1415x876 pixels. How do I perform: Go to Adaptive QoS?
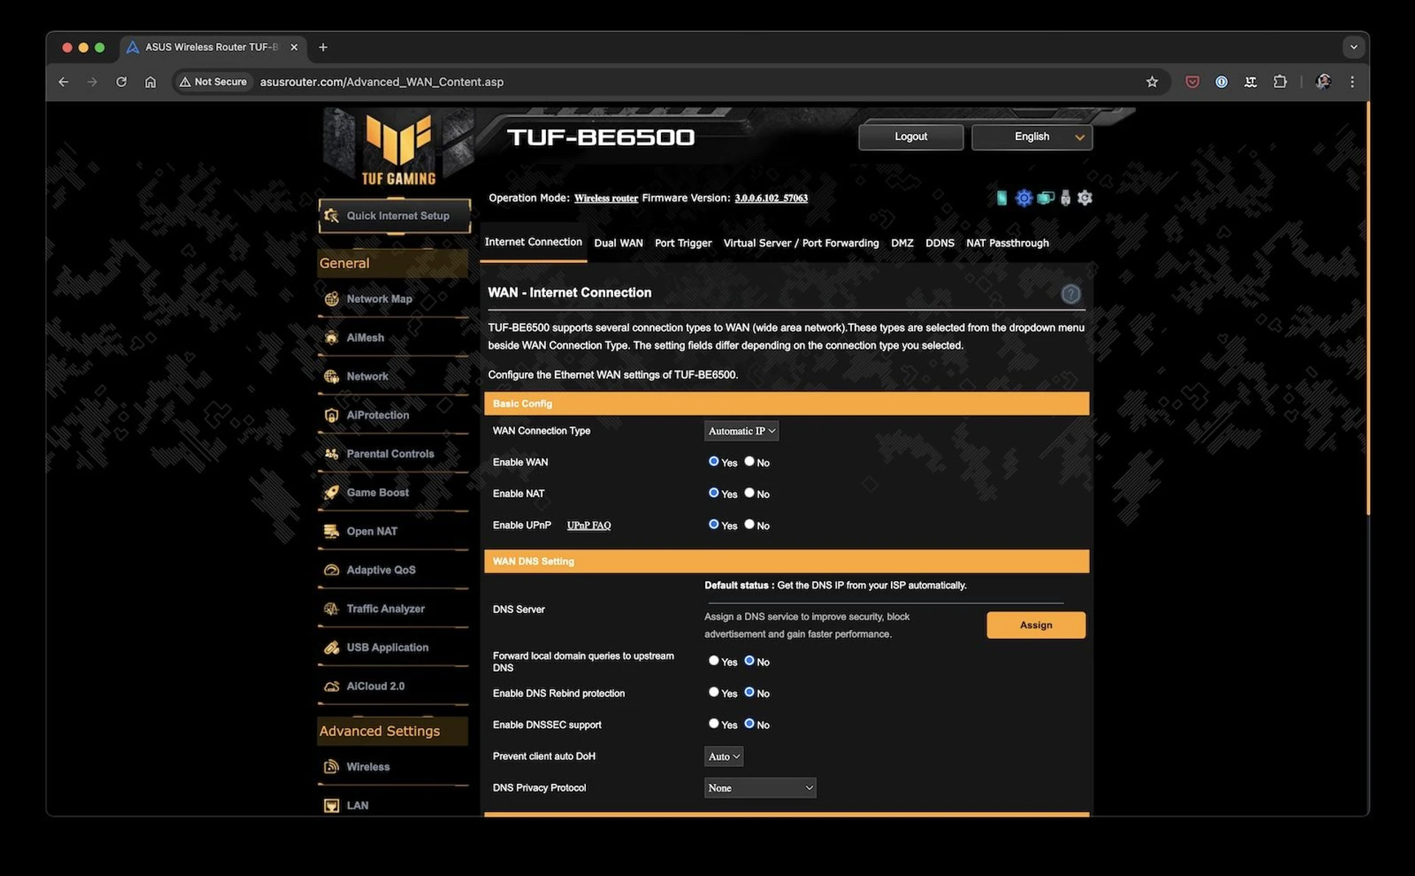(393, 570)
